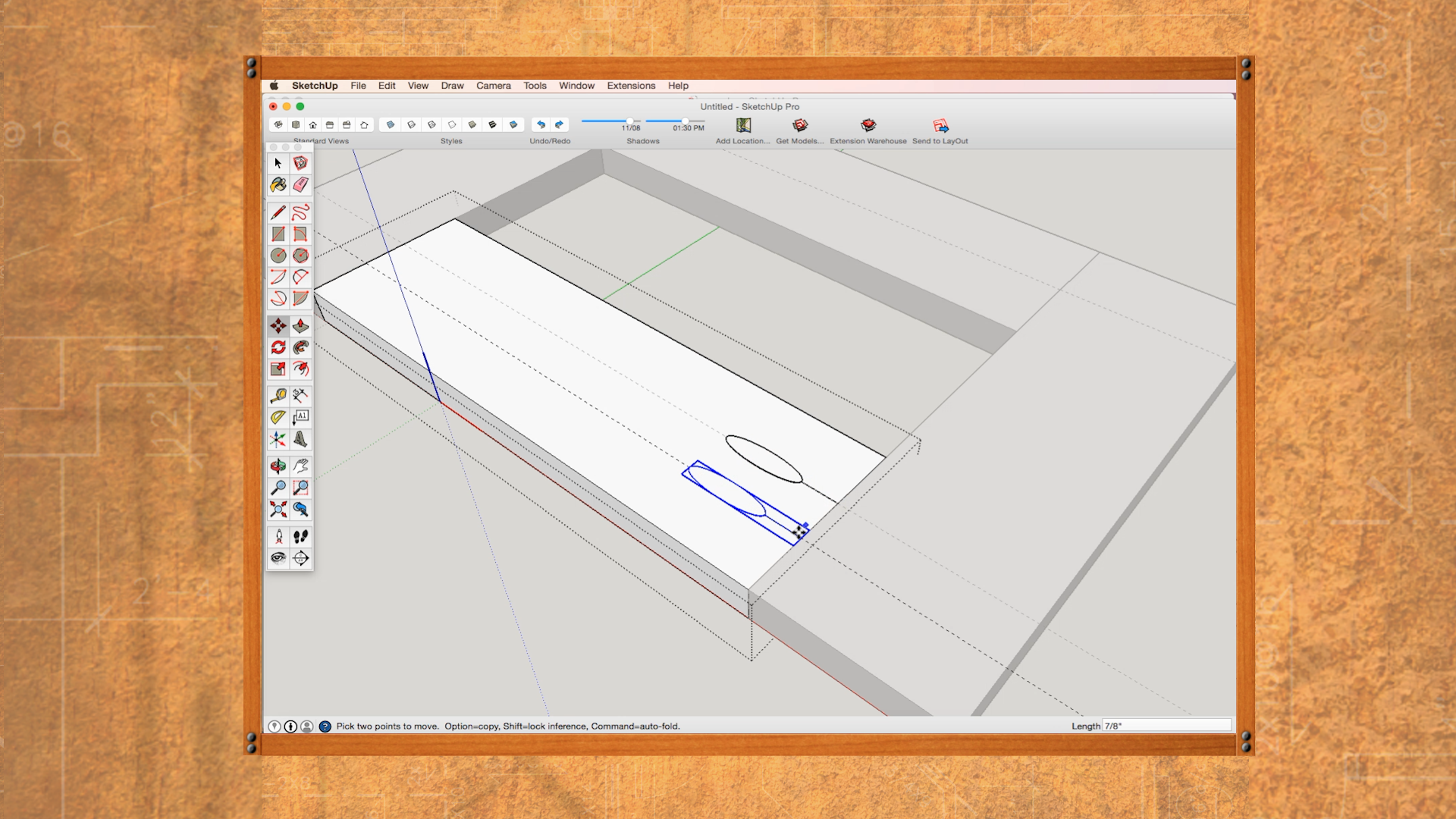Select the Position Camera tool
This screenshot has width=1456, height=819.
click(278, 537)
